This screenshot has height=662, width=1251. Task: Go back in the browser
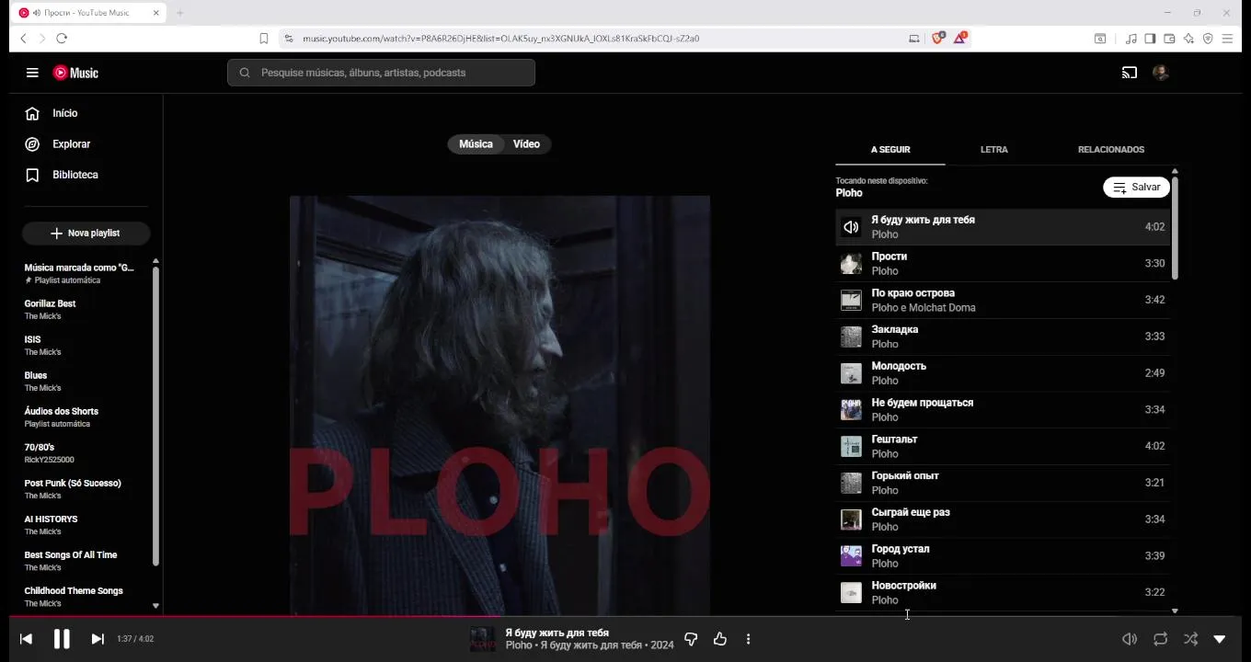coord(23,39)
